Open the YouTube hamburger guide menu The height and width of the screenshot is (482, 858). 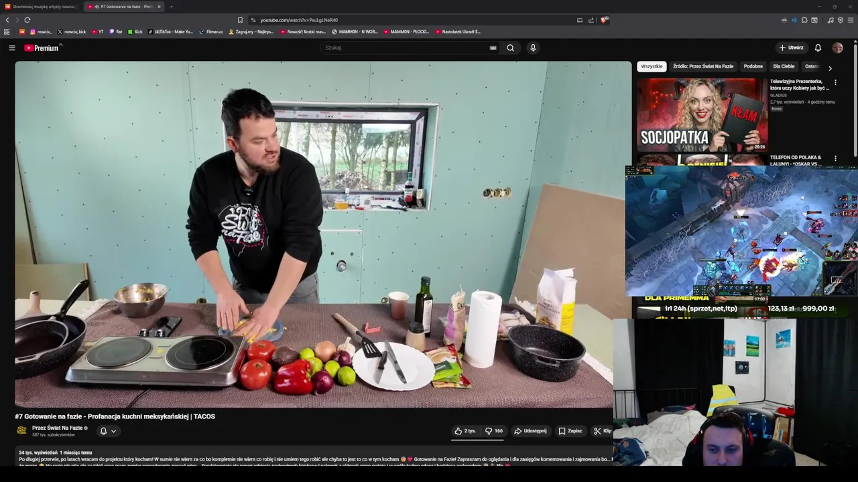[x=11, y=48]
